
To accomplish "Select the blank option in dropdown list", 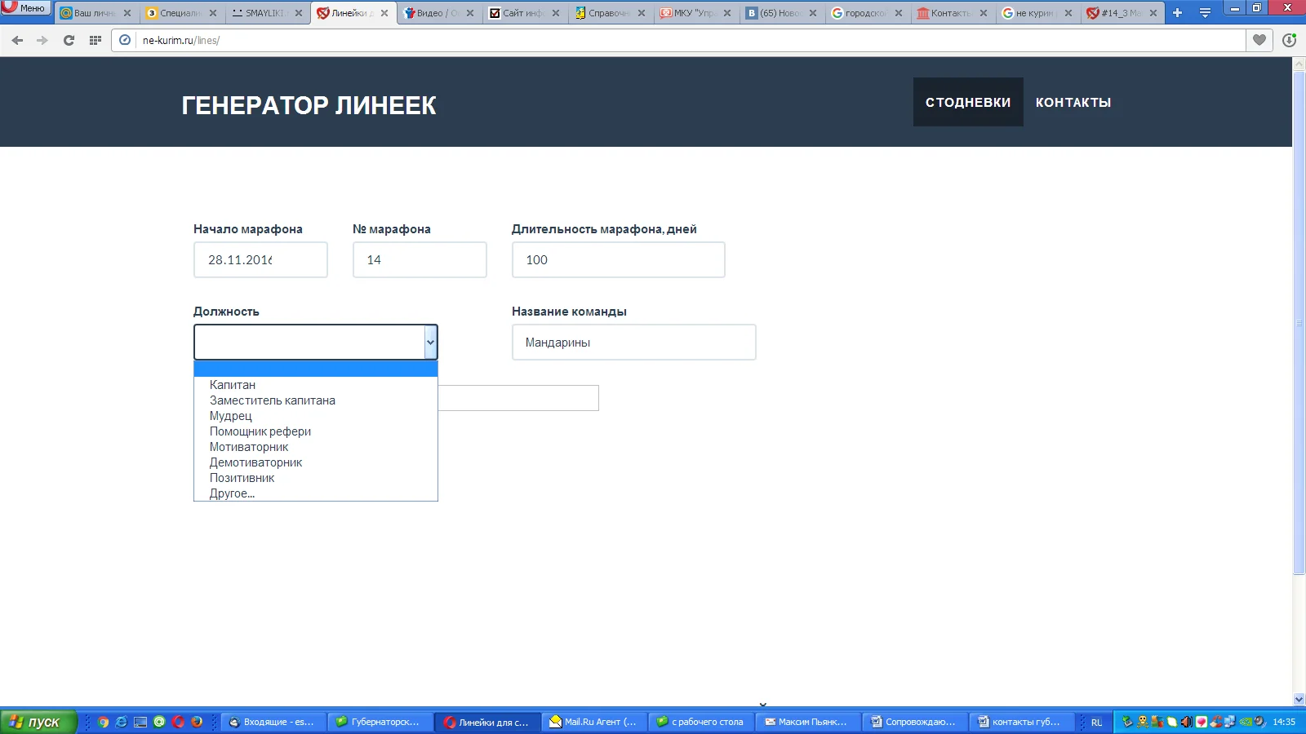I will pos(316,369).
